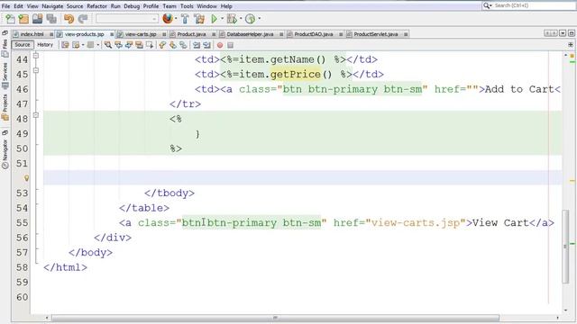Start macro recording red circle icon
Viewport: 577px width, 324px height.
[220, 45]
